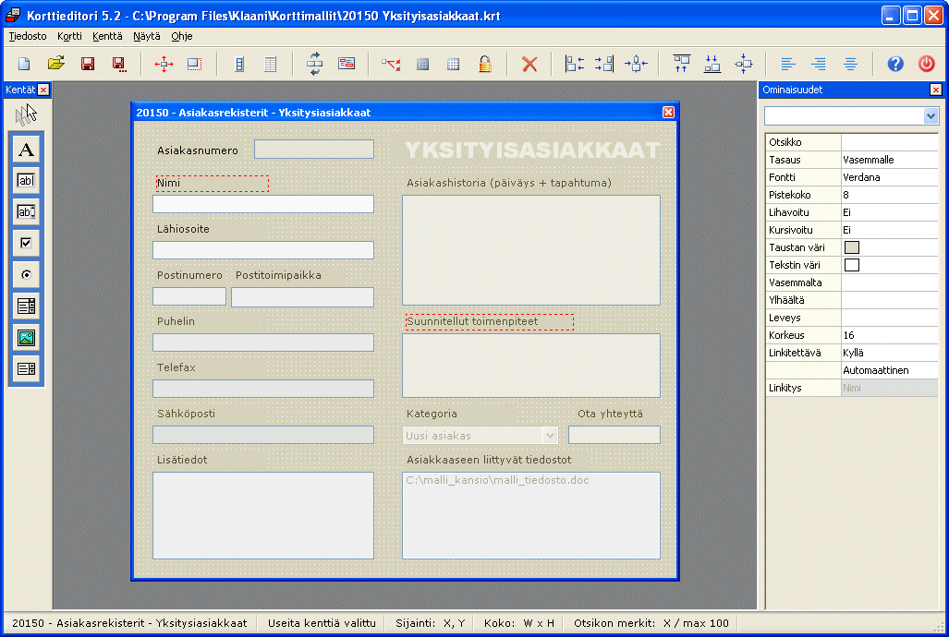Select the checkbox field tool in Kentät

tap(27, 243)
